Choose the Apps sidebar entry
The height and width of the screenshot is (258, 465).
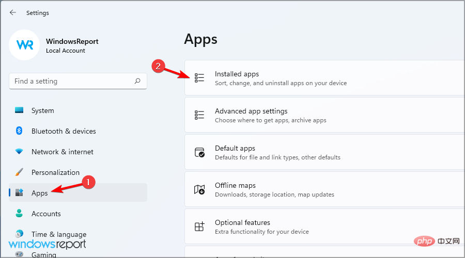point(78,193)
